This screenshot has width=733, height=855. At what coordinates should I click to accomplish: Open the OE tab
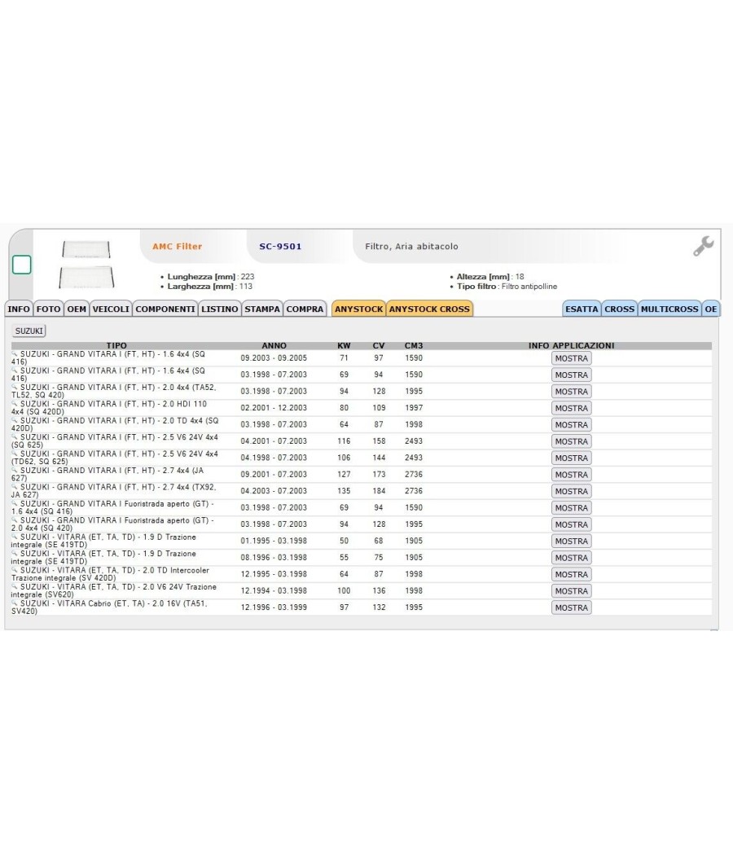[711, 309]
